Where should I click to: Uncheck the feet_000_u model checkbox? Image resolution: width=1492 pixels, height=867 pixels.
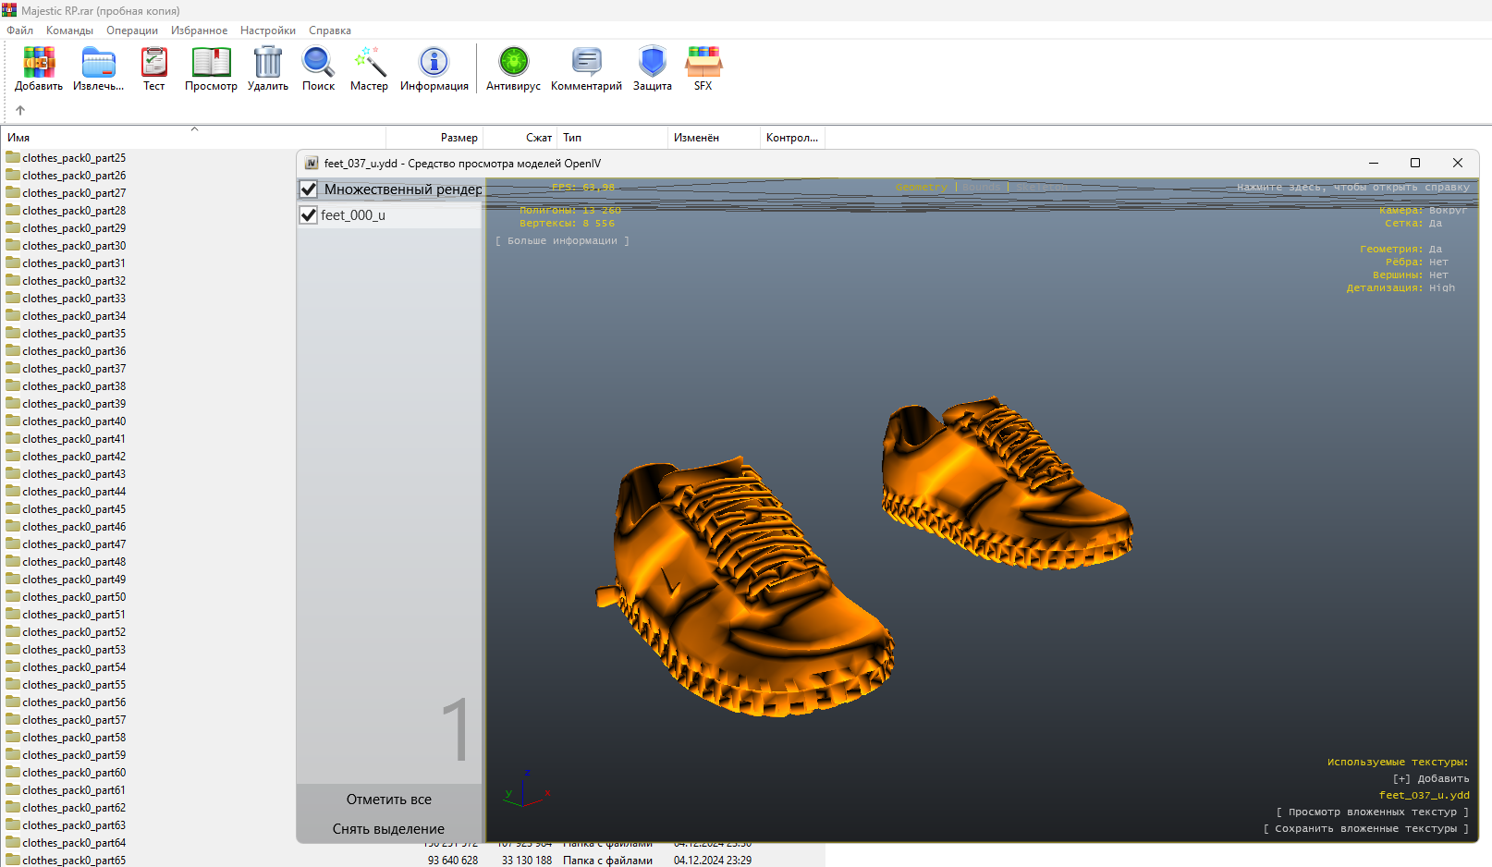point(309,215)
